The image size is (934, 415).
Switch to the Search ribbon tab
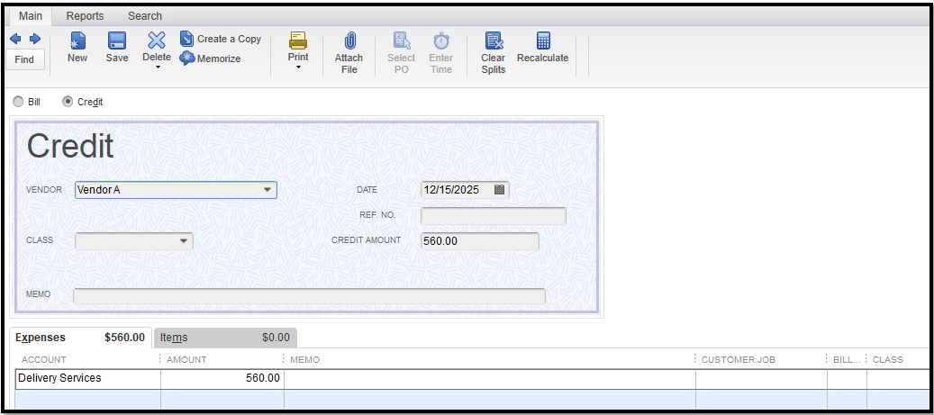pos(145,16)
